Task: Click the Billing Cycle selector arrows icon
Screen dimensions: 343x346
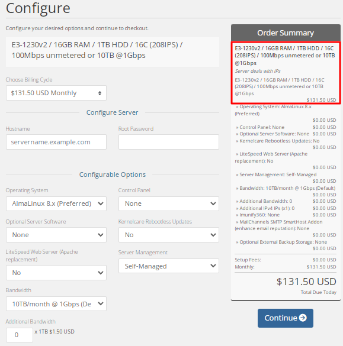Action: click(x=100, y=93)
